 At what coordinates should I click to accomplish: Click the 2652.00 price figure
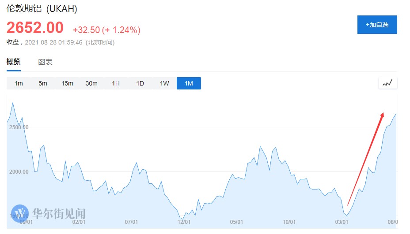[35, 28]
